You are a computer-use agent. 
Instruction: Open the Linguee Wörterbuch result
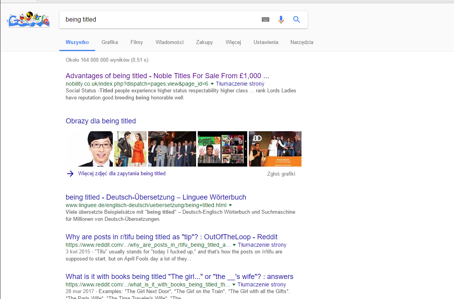pos(156,197)
